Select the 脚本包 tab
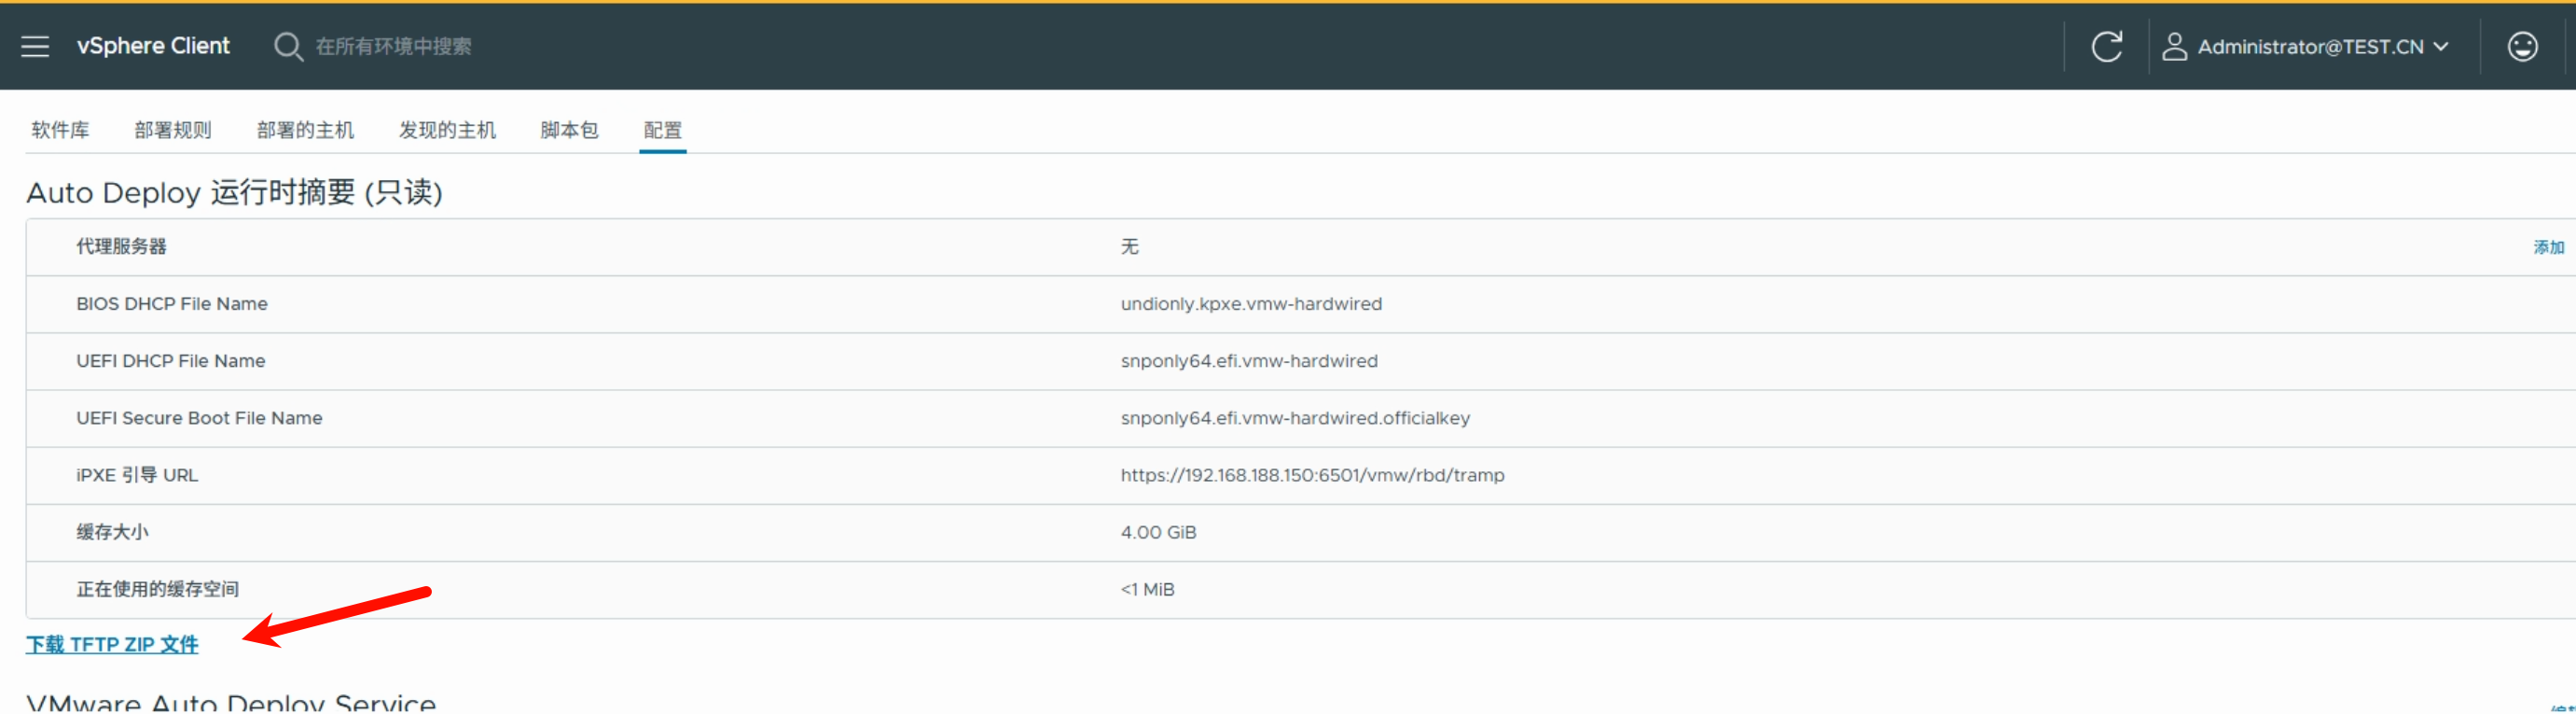Viewport: 2576px width, 714px height. [569, 130]
